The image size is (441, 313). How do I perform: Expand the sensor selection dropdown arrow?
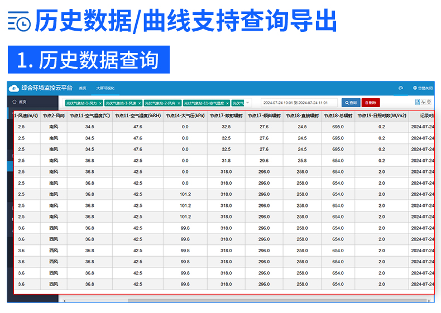coord(248,103)
